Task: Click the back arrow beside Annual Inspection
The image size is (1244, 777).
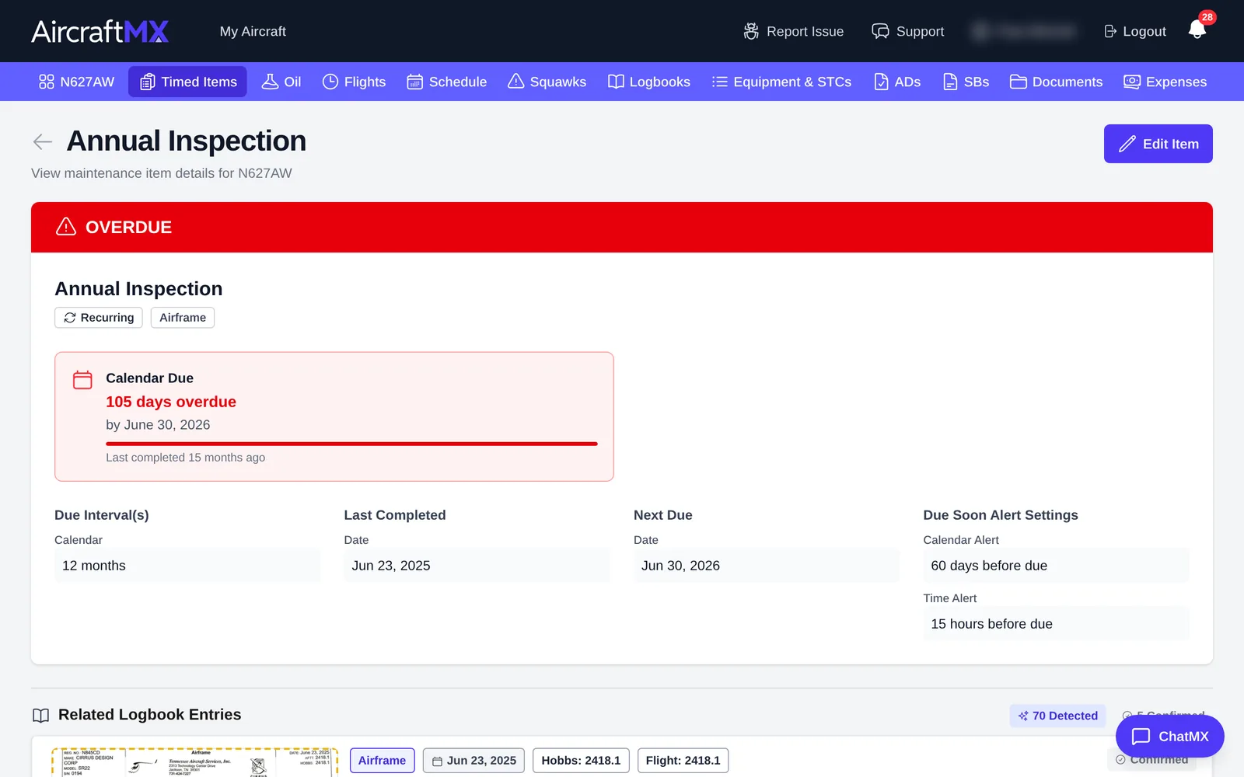Action: [x=43, y=141]
